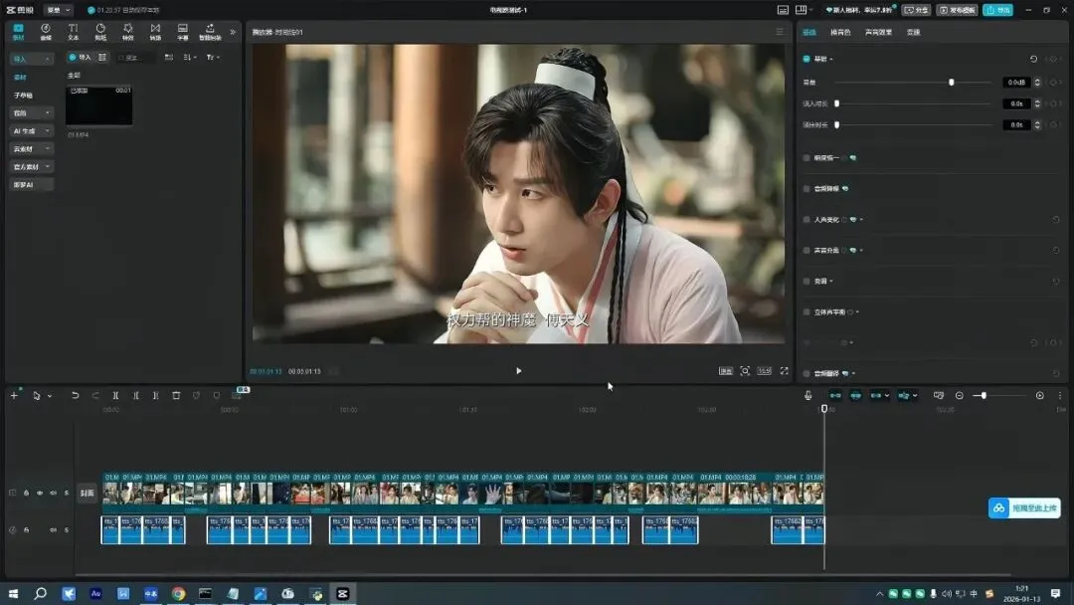The height and width of the screenshot is (605, 1074).
Task: Switch to the 换音色 tab in properties panel
Action: click(839, 32)
